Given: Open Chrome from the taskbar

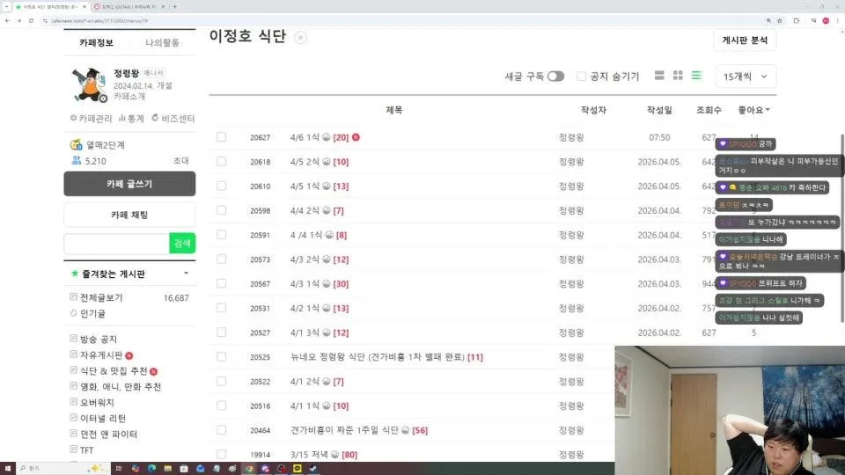Looking at the screenshot, I should point(248,469).
